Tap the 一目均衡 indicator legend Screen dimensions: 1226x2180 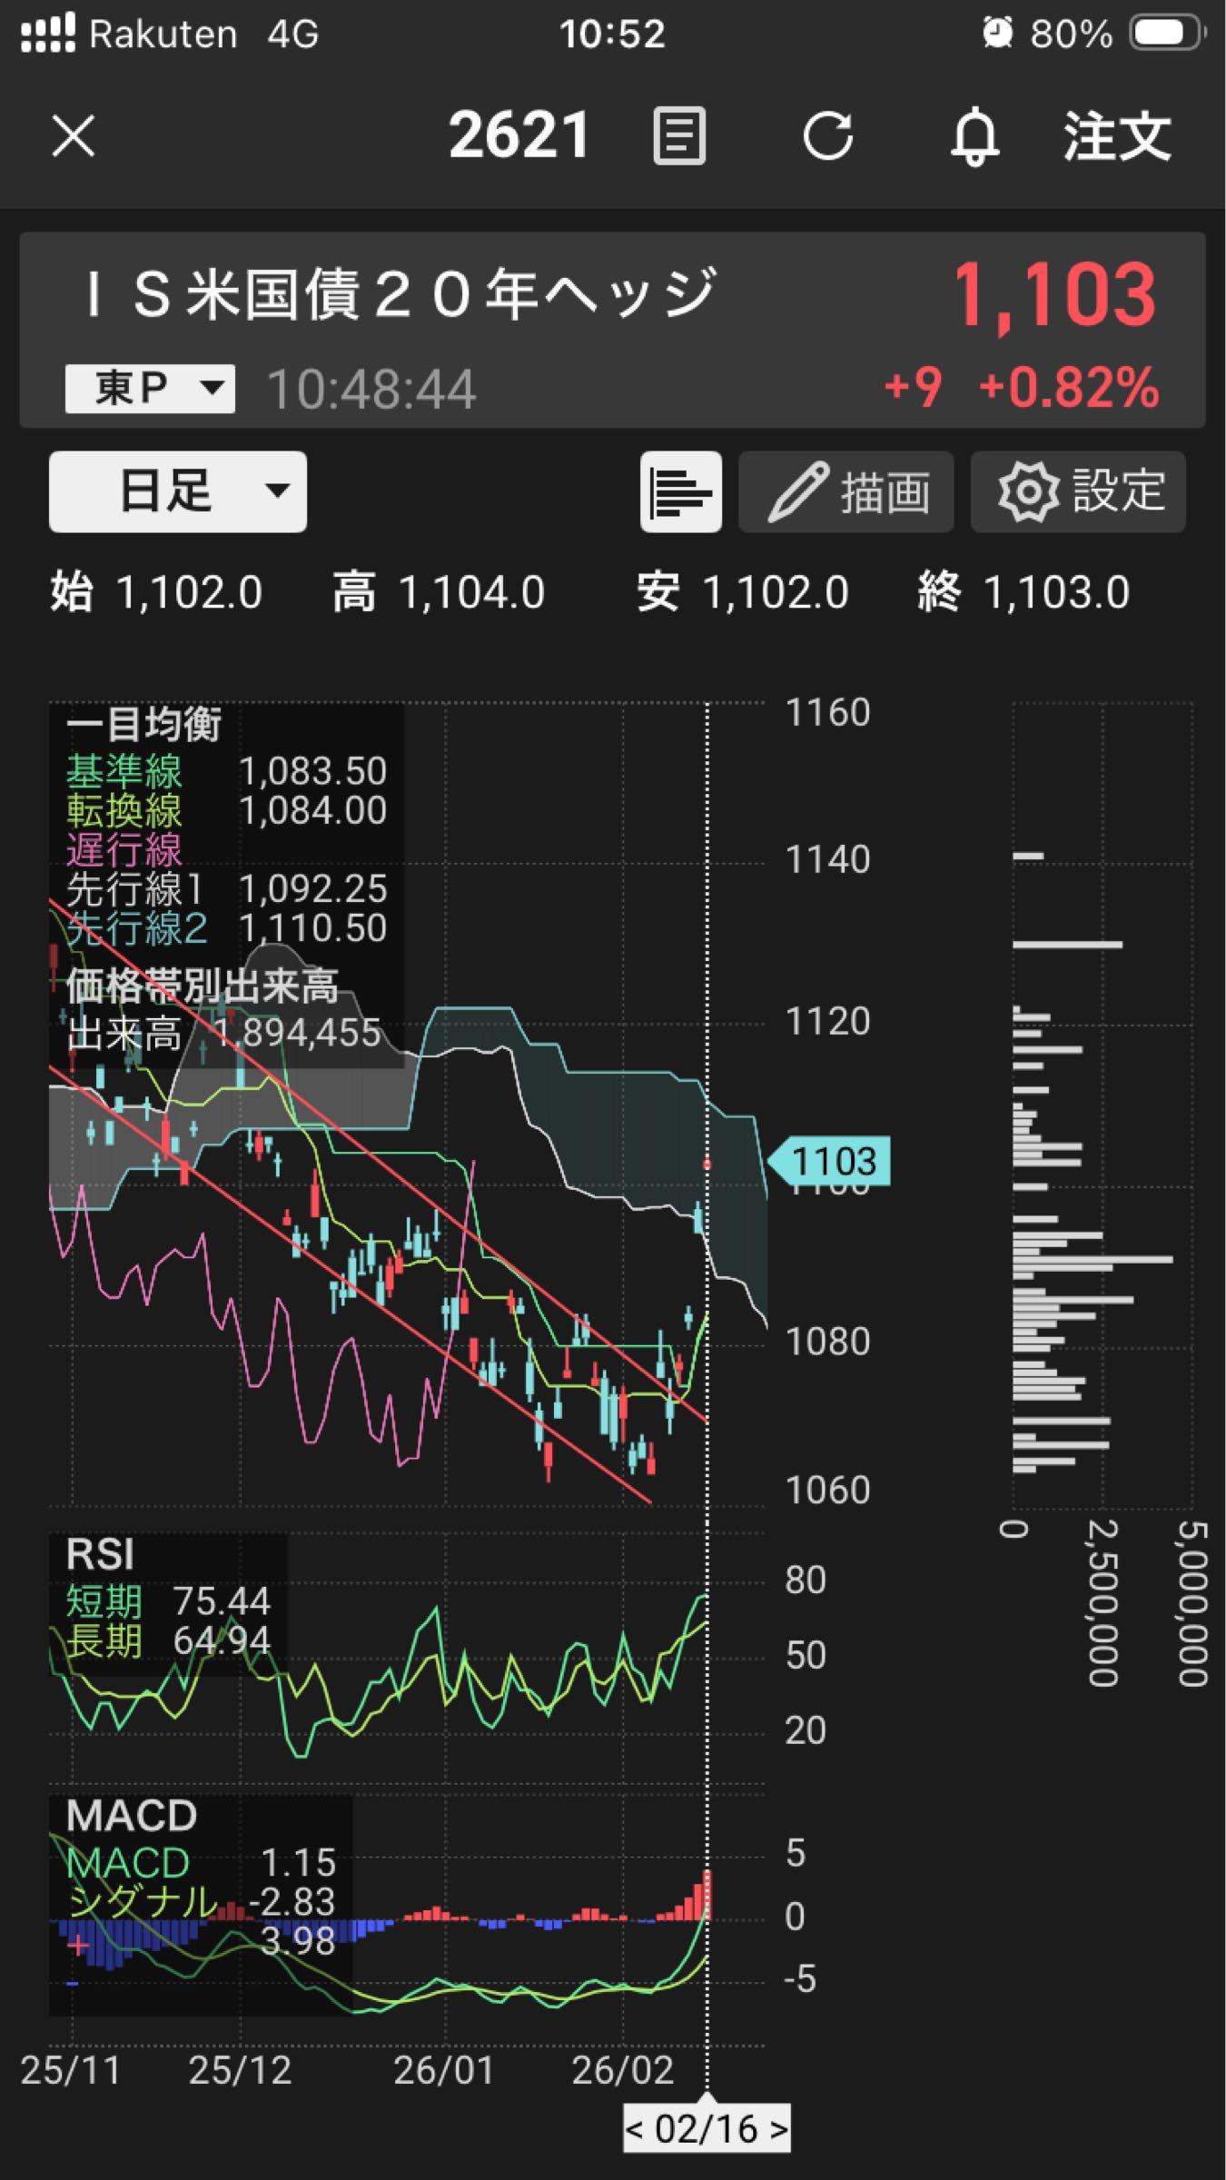(143, 725)
